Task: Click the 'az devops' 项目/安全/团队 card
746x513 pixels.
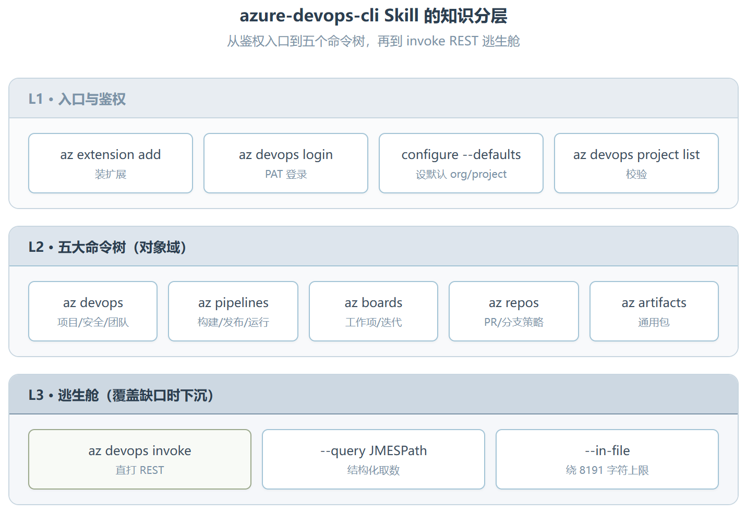Action: tap(93, 311)
